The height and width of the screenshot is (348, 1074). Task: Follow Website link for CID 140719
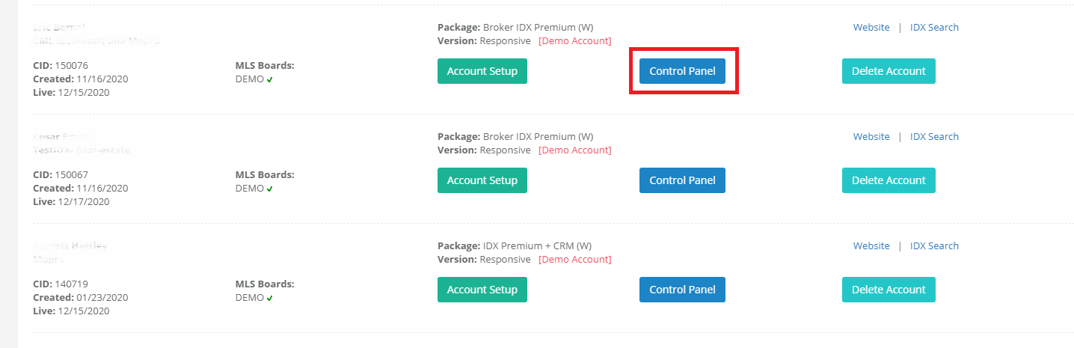871,246
